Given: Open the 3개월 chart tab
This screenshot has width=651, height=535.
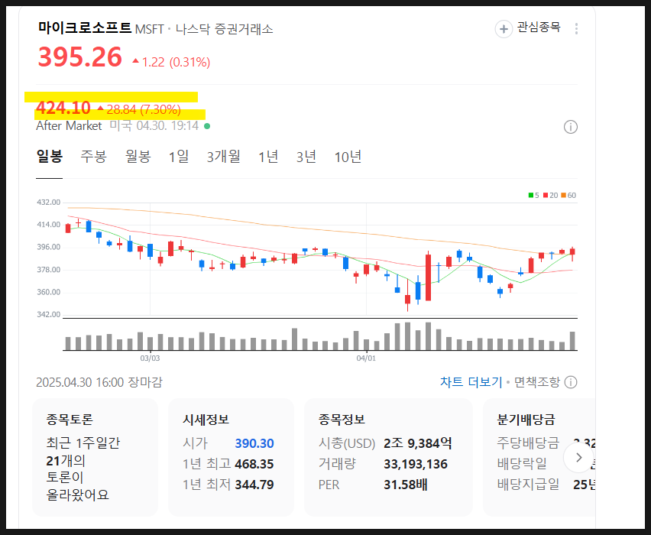Looking at the screenshot, I should 223,157.
